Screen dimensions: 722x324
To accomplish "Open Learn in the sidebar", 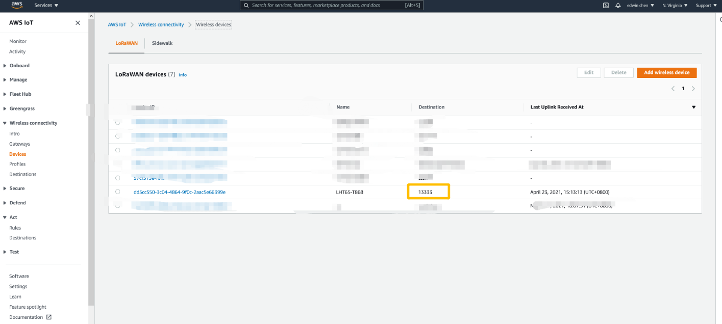I will pyautogui.click(x=15, y=296).
